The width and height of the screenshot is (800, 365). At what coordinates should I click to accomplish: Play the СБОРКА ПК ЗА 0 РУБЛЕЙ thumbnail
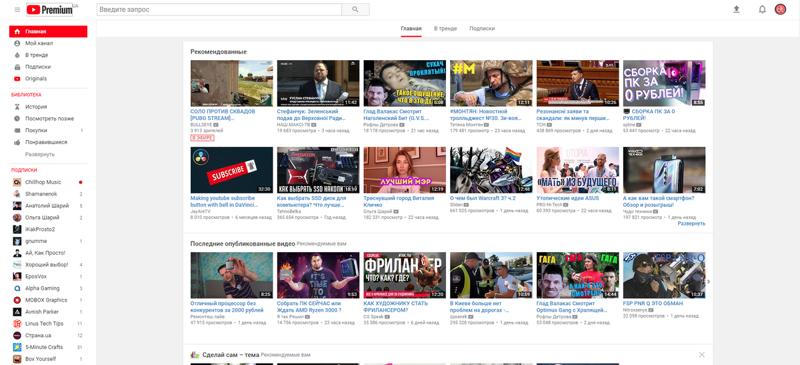pyautogui.click(x=664, y=83)
